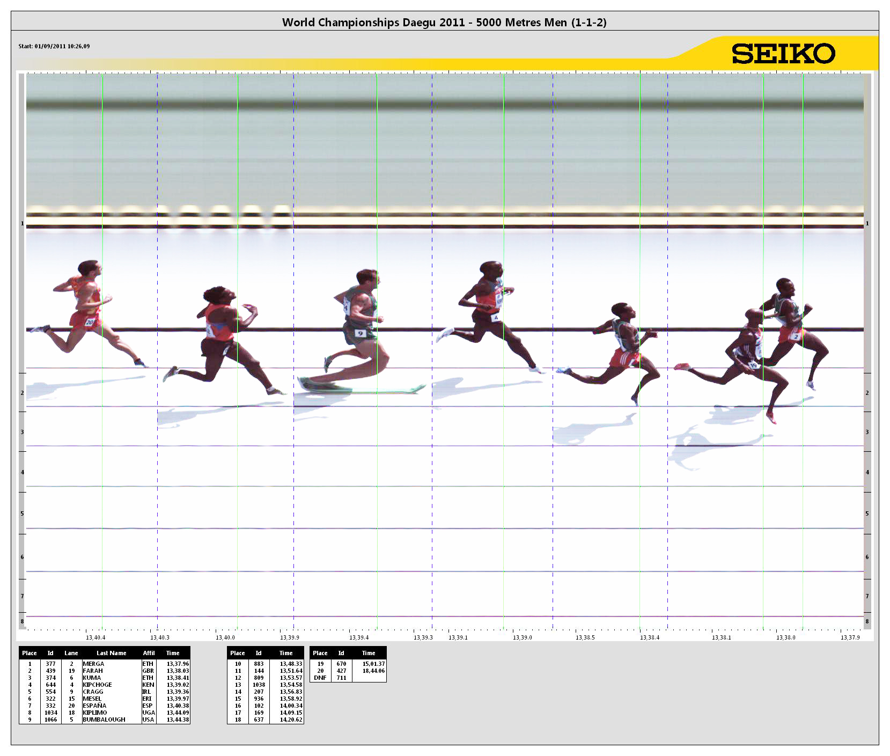This screenshot has height=756, width=890.
Task: Click the Start date and time text
Action: coord(54,46)
